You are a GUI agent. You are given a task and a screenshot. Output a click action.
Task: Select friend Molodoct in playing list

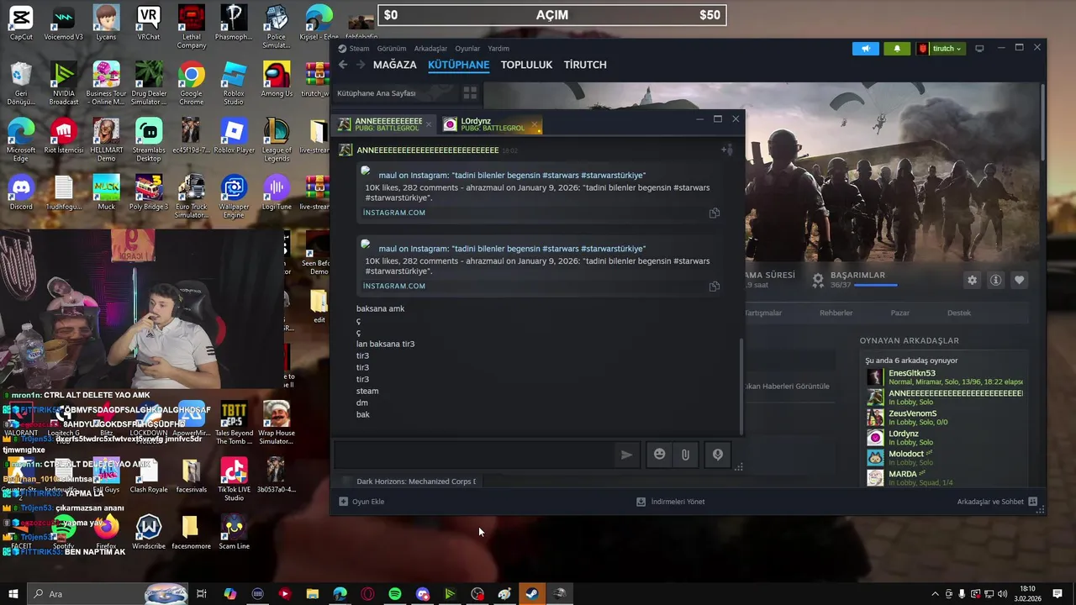(945, 458)
